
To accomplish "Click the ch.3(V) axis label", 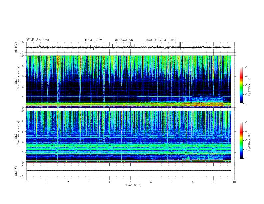I will point(16,171).
